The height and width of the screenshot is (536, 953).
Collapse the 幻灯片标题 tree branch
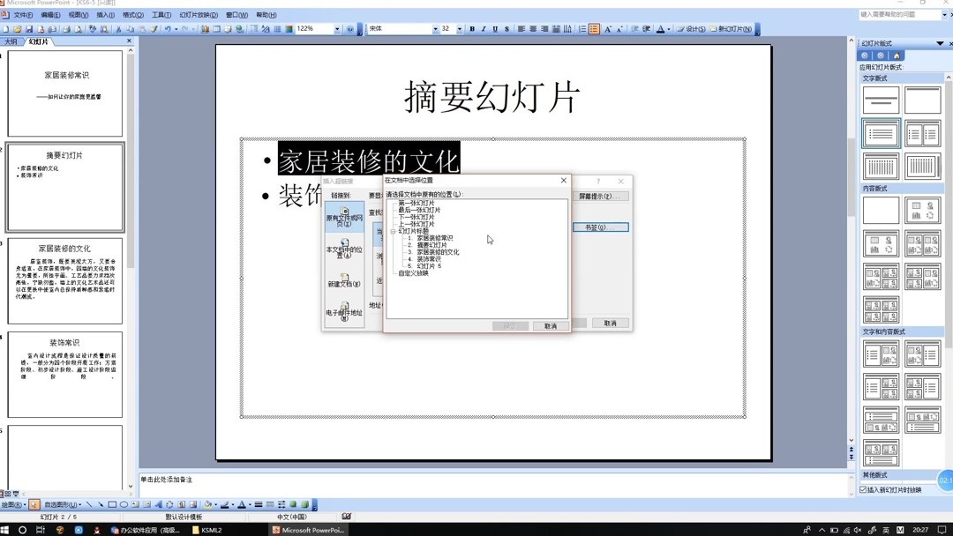392,232
